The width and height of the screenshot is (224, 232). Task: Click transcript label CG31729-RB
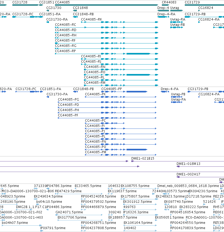(195, 14)
